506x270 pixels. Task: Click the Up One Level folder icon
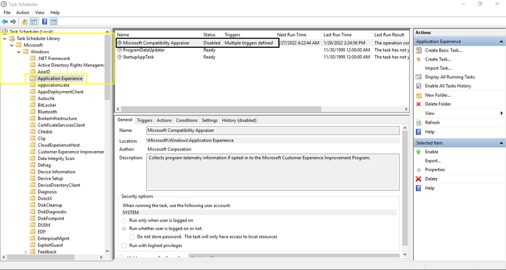coord(25,21)
